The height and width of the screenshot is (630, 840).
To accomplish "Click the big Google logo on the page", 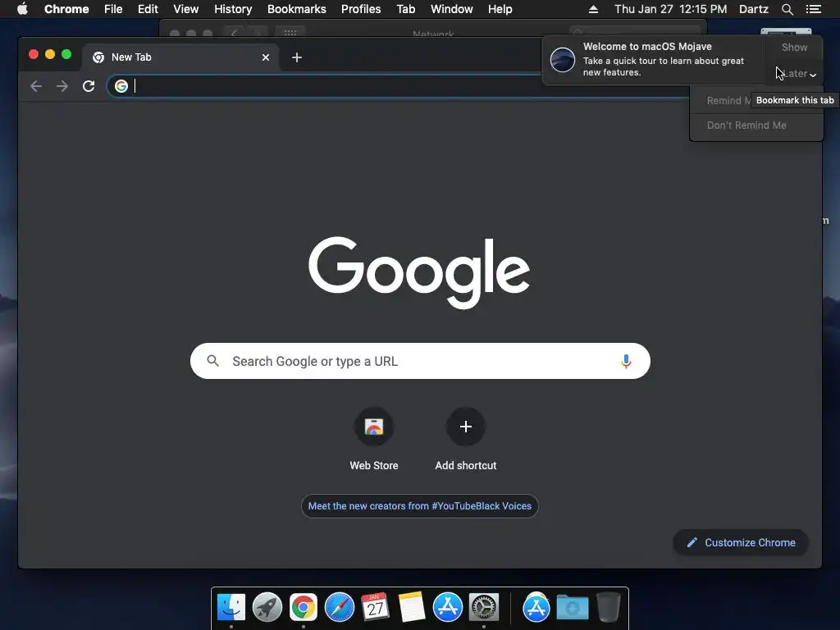I will (419, 272).
